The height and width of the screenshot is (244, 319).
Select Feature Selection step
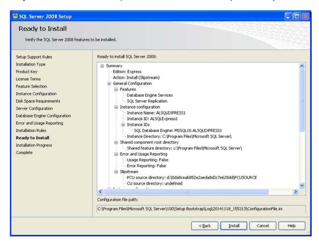coord(31,87)
